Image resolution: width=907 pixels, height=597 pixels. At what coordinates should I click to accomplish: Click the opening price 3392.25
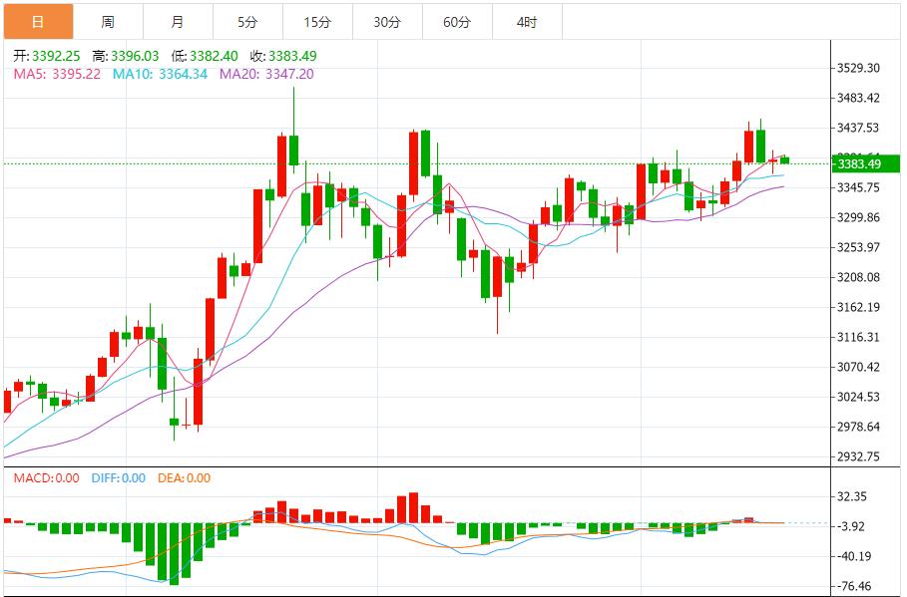[56, 56]
